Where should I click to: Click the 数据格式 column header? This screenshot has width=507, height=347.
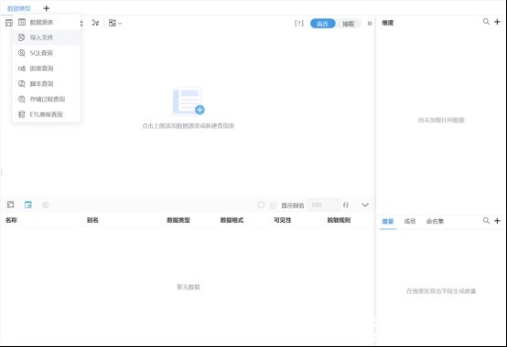point(232,220)
